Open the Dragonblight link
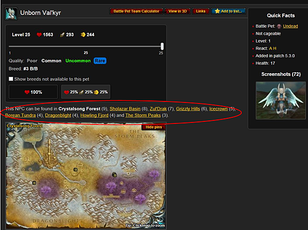The height and width of the screenshot is (230, 308). pos(58,115)
